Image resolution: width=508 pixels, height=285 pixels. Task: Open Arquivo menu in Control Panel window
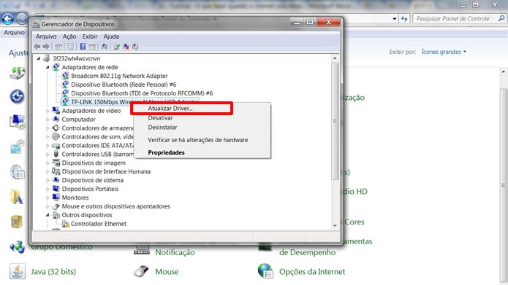pos(15,33)
